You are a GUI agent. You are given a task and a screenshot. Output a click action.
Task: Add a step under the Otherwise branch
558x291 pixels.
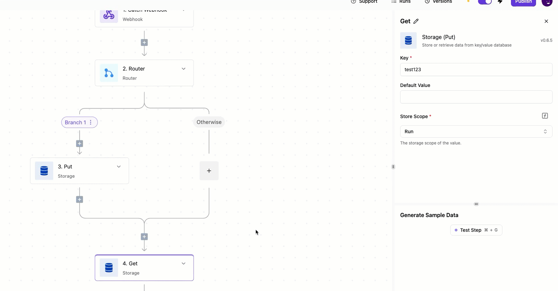[209, 171]
